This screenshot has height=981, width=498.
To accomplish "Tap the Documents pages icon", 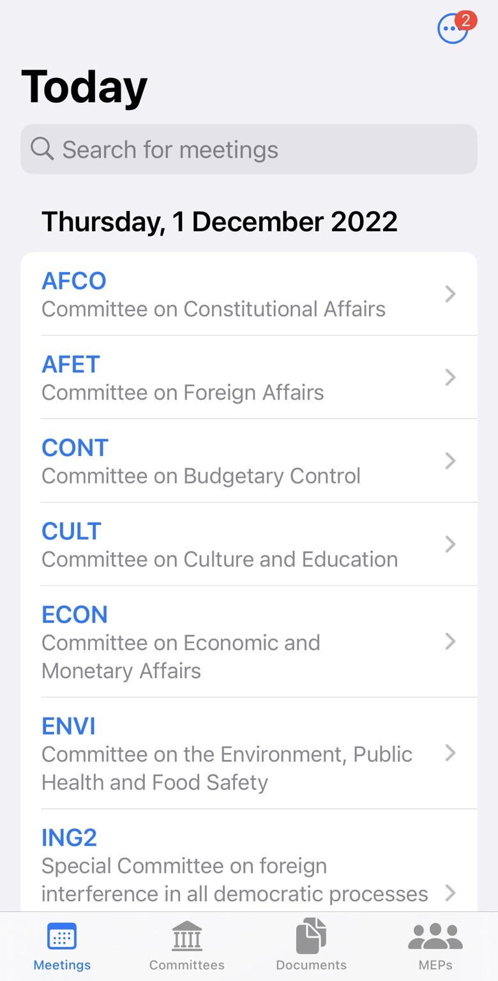I will (x=311, y=936).
